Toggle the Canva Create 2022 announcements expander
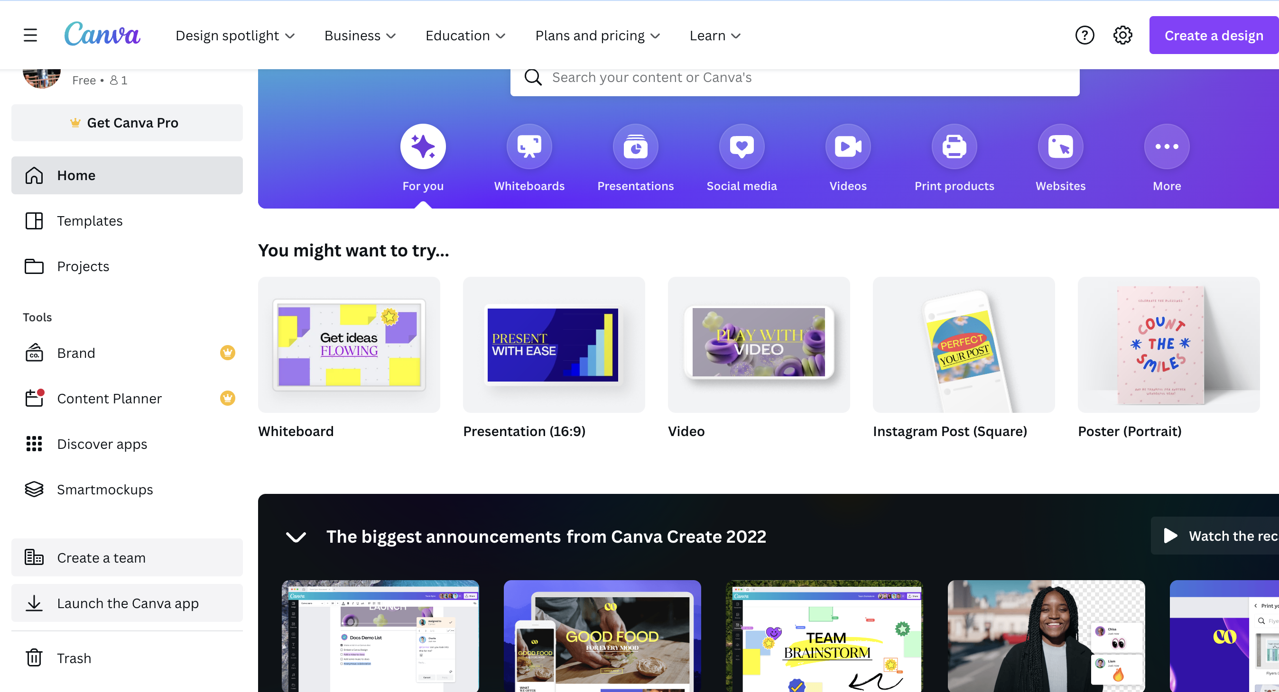1279x692 pixels. (x=296, y=537)
